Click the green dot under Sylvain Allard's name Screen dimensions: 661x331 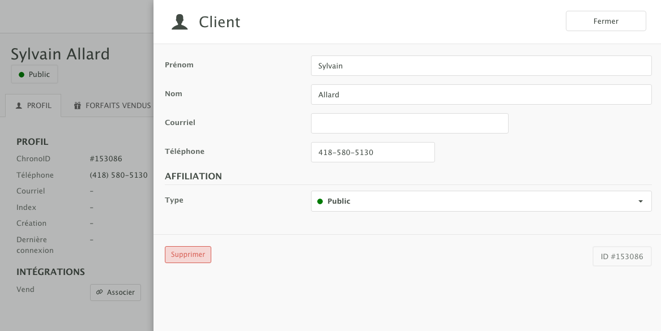22,75
